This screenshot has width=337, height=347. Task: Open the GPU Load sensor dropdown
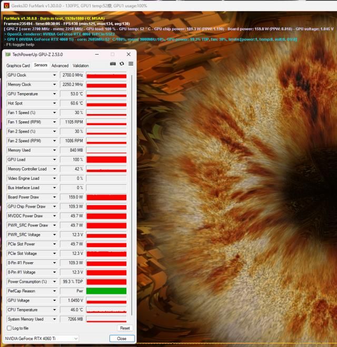[54, 159]
